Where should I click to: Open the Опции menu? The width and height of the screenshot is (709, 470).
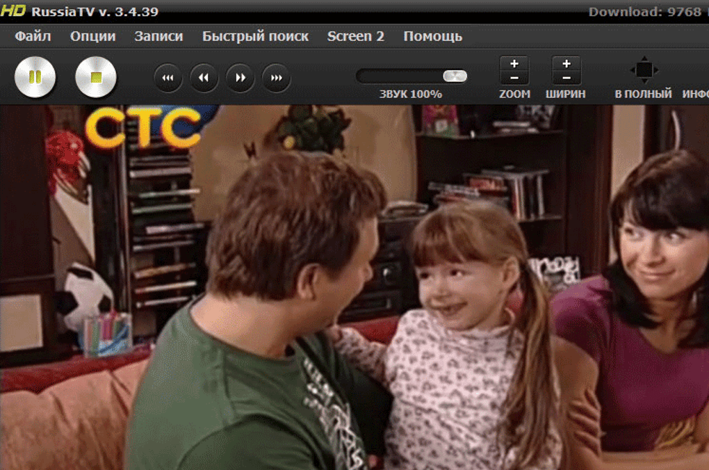point(92,36)
